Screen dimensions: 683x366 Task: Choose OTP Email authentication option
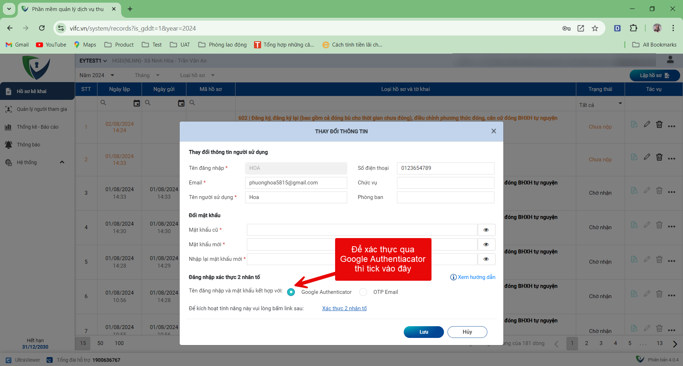point(363,292)
